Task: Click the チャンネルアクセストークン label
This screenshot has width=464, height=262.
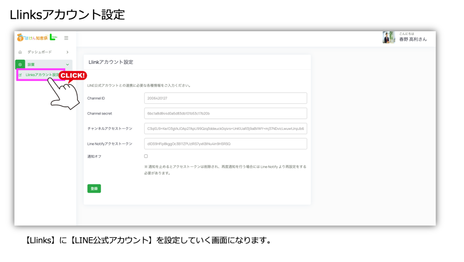Action: click(110, 129)
